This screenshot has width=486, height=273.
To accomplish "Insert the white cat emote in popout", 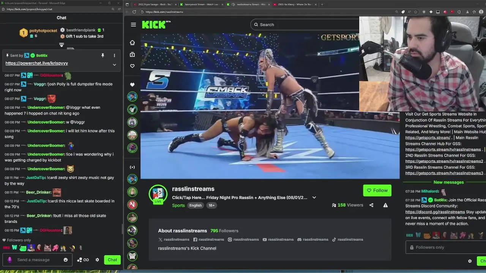I will 47,248.
